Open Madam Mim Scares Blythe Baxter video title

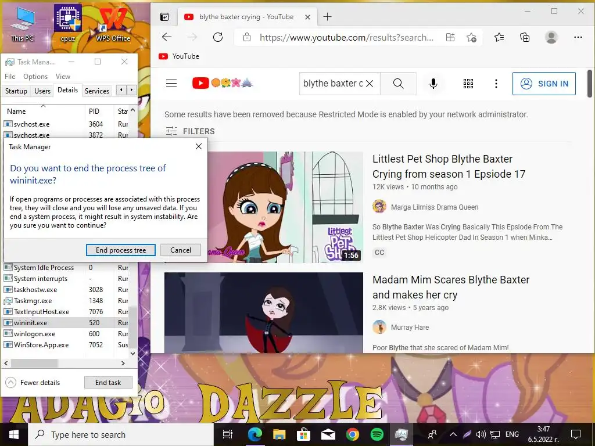(x=451, y=287)
